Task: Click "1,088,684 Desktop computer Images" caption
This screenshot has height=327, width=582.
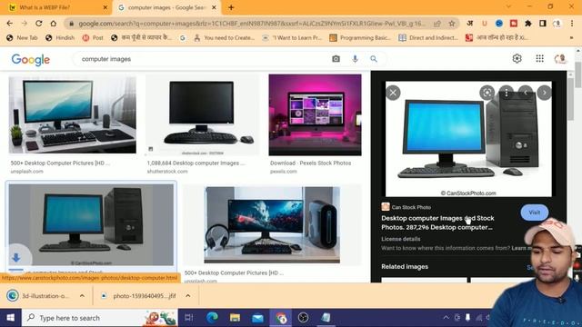Action: point(196,163)
